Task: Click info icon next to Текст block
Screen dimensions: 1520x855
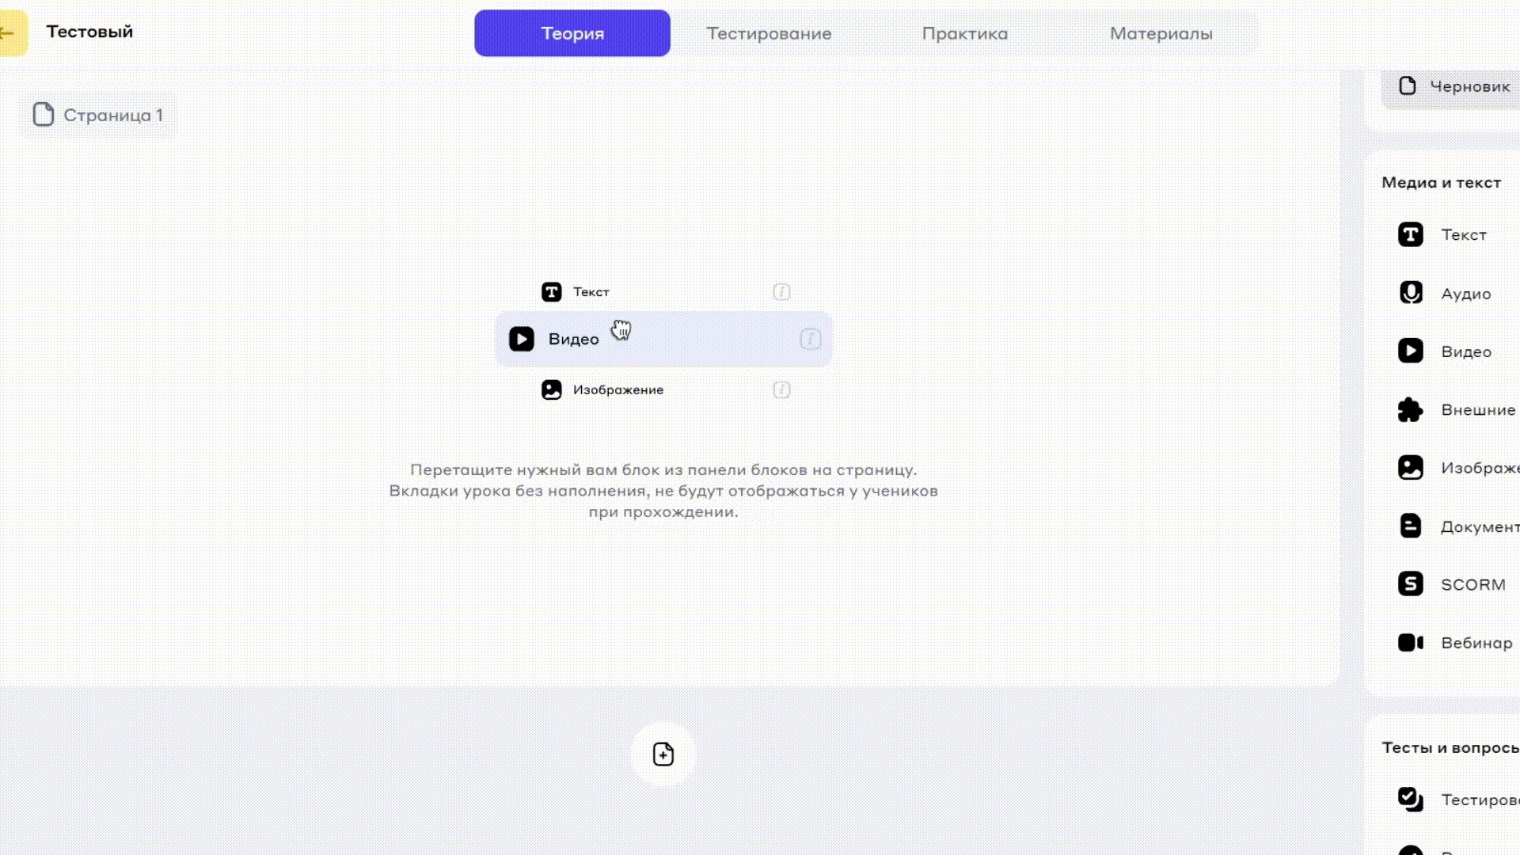Action: tap(781, 292)
